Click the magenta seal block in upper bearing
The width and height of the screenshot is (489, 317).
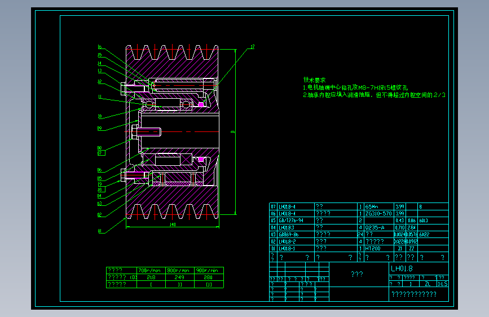(x=201, y=104)
